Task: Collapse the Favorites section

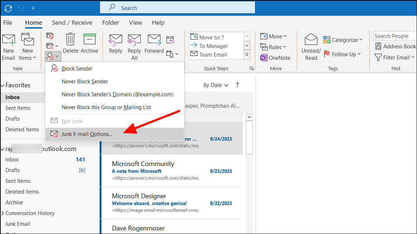Action: pos(3,86)
